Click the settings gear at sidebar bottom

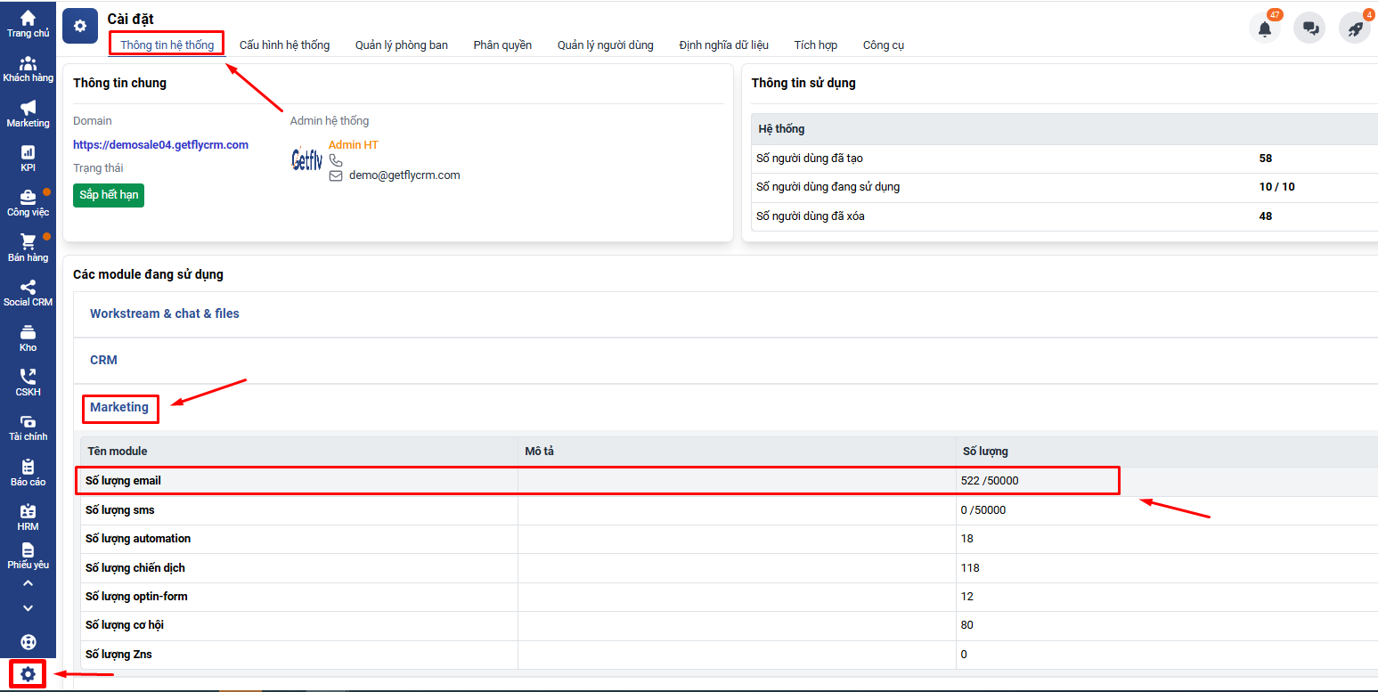tap(28, 674)
